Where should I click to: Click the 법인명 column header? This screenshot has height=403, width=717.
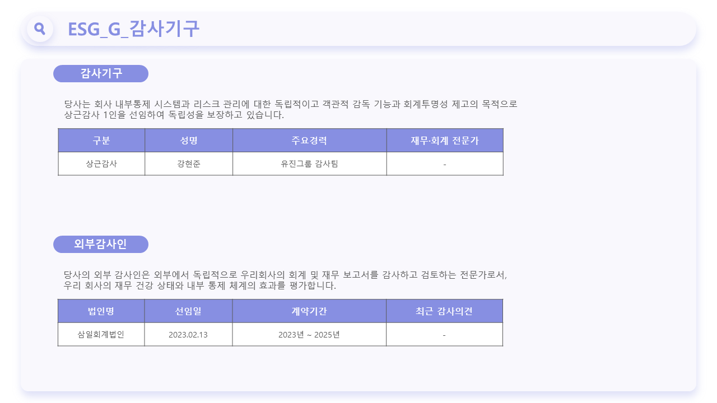(x=101, y=311)
